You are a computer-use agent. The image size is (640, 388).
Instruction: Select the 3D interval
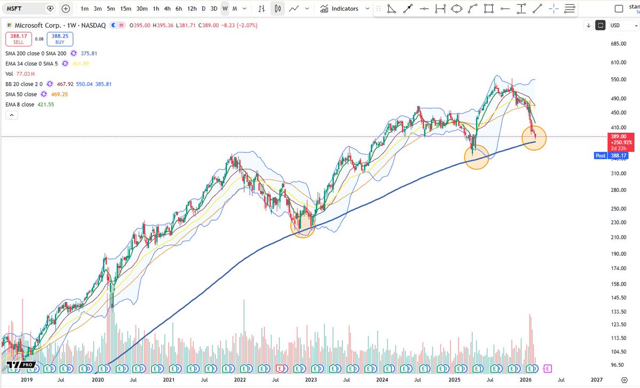pyautogui.click(x=214, y=9)
